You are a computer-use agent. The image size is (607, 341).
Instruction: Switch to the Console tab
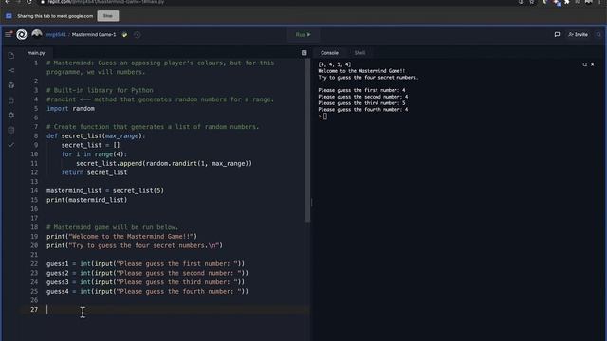pos(329,53)
